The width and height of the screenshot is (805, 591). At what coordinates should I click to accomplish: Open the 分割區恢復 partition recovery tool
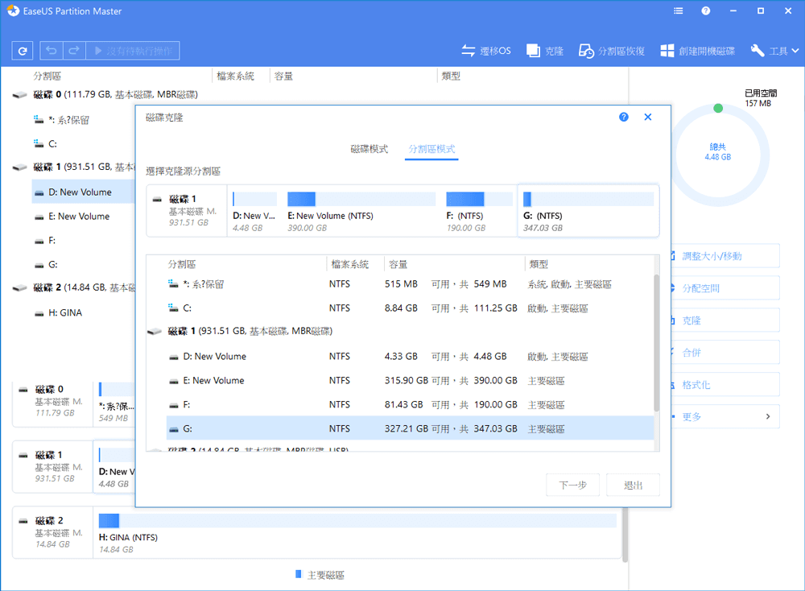point(612,50)
